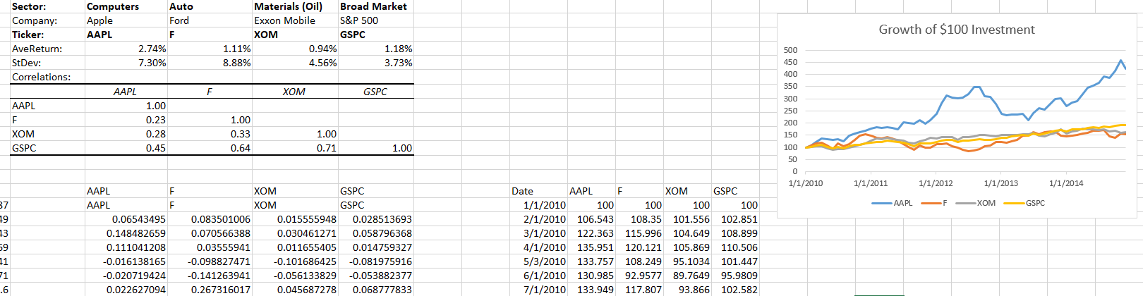
Task: Select the Correlations: label cell
Action: tap(42, 77)
